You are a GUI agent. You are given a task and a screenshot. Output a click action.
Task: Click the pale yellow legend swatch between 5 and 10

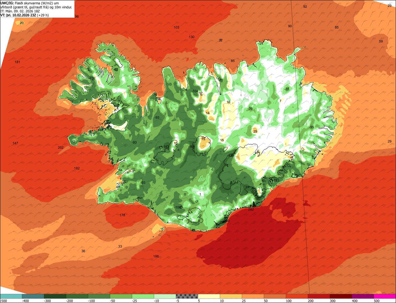209,296
